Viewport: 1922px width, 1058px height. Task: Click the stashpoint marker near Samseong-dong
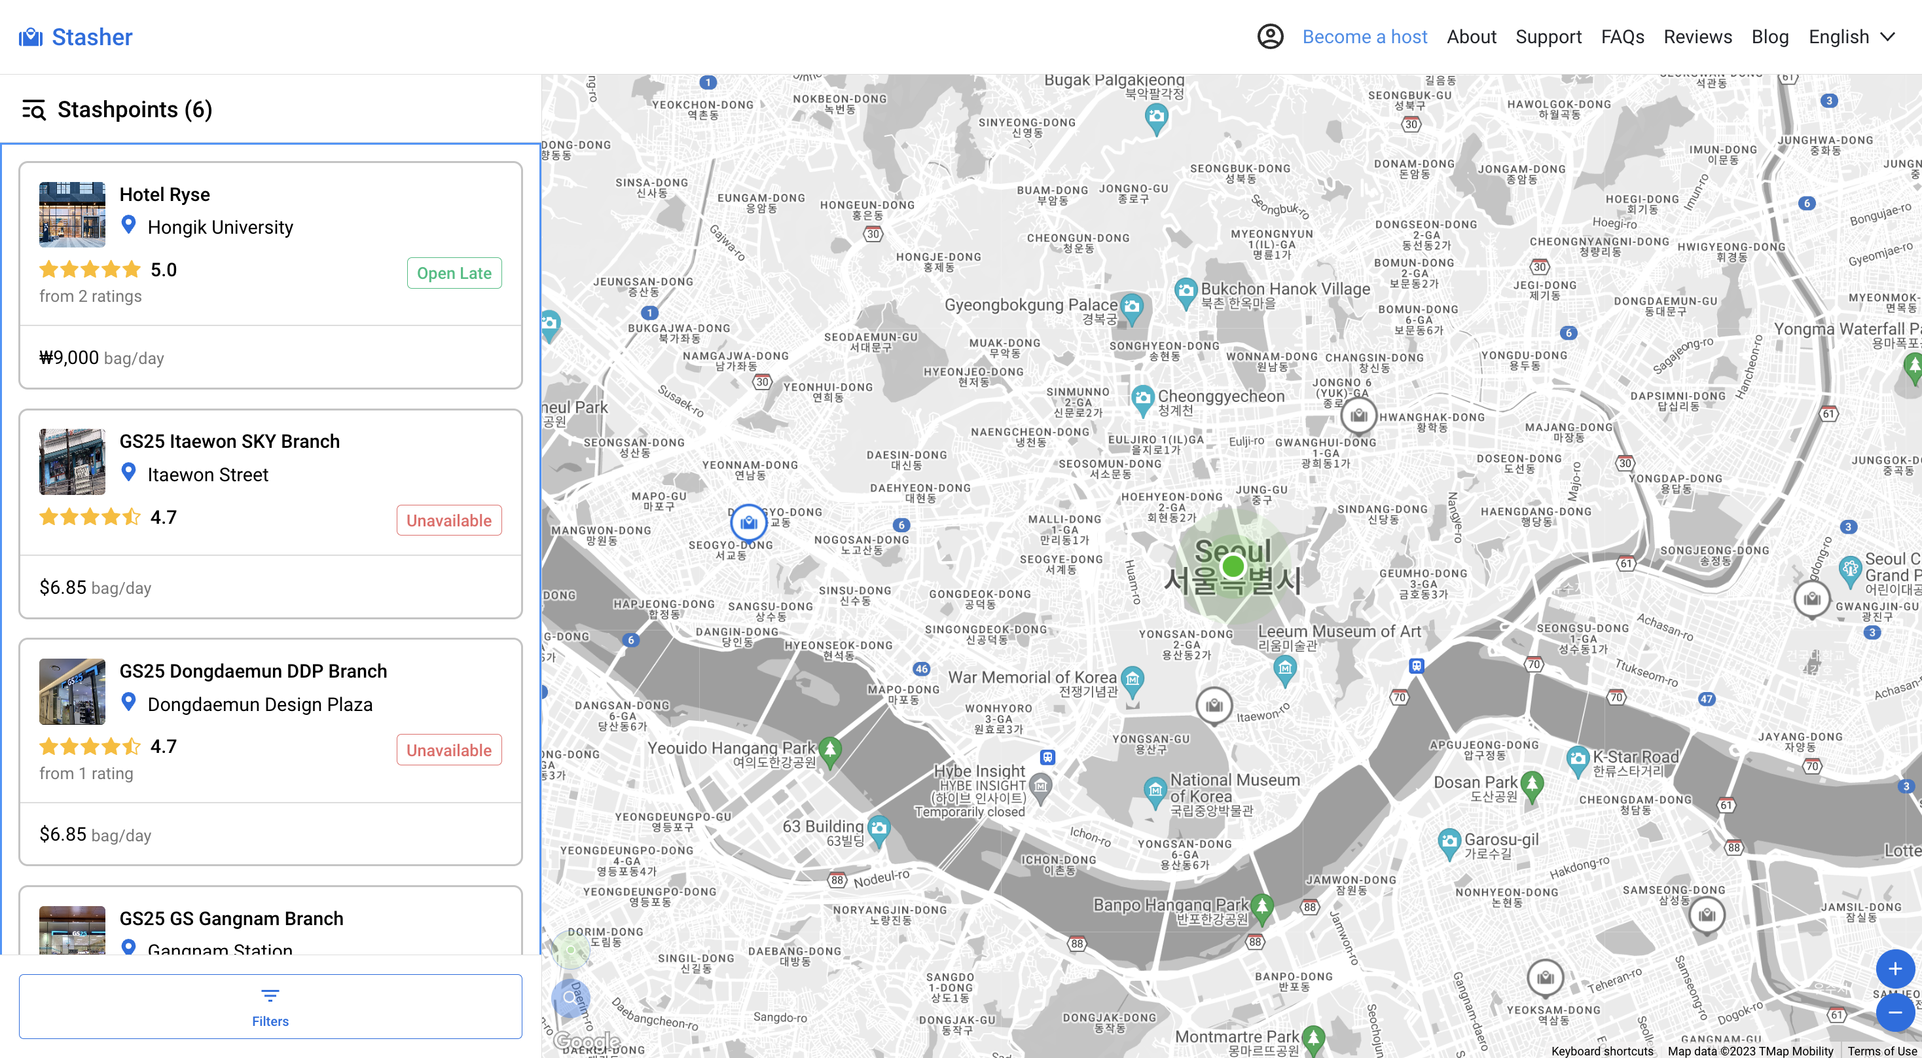pyautogui.click(x=1707, y=915)
